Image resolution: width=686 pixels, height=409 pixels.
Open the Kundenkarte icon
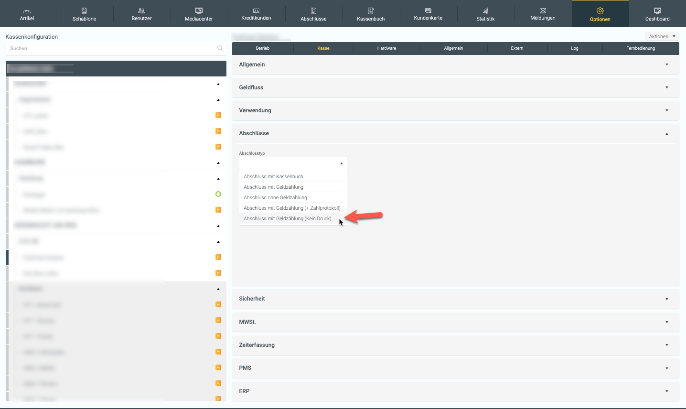[x=428, y=11]
